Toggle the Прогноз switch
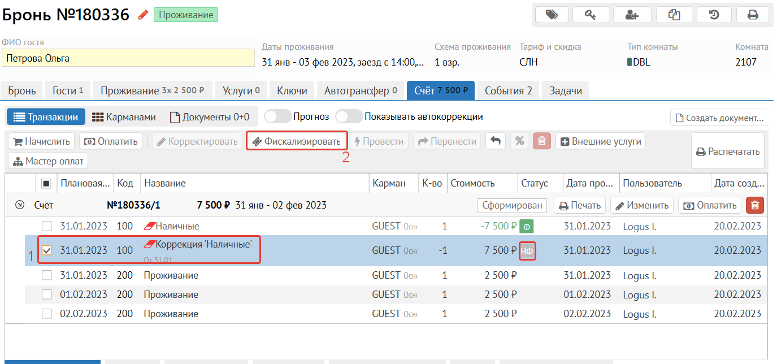Image resolution: width=777 pixels, height=364 pixels. [277, 117]
